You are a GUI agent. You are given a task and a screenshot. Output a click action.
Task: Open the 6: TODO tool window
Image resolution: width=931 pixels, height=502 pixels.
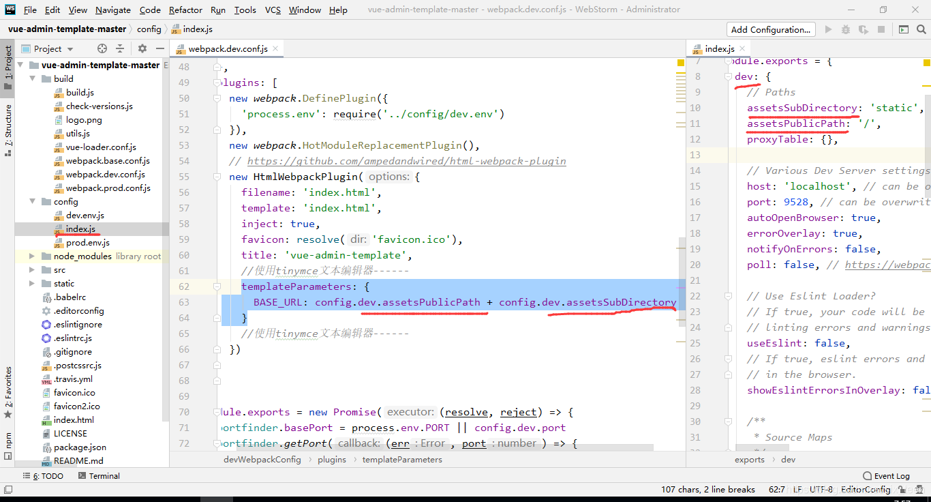43,476
